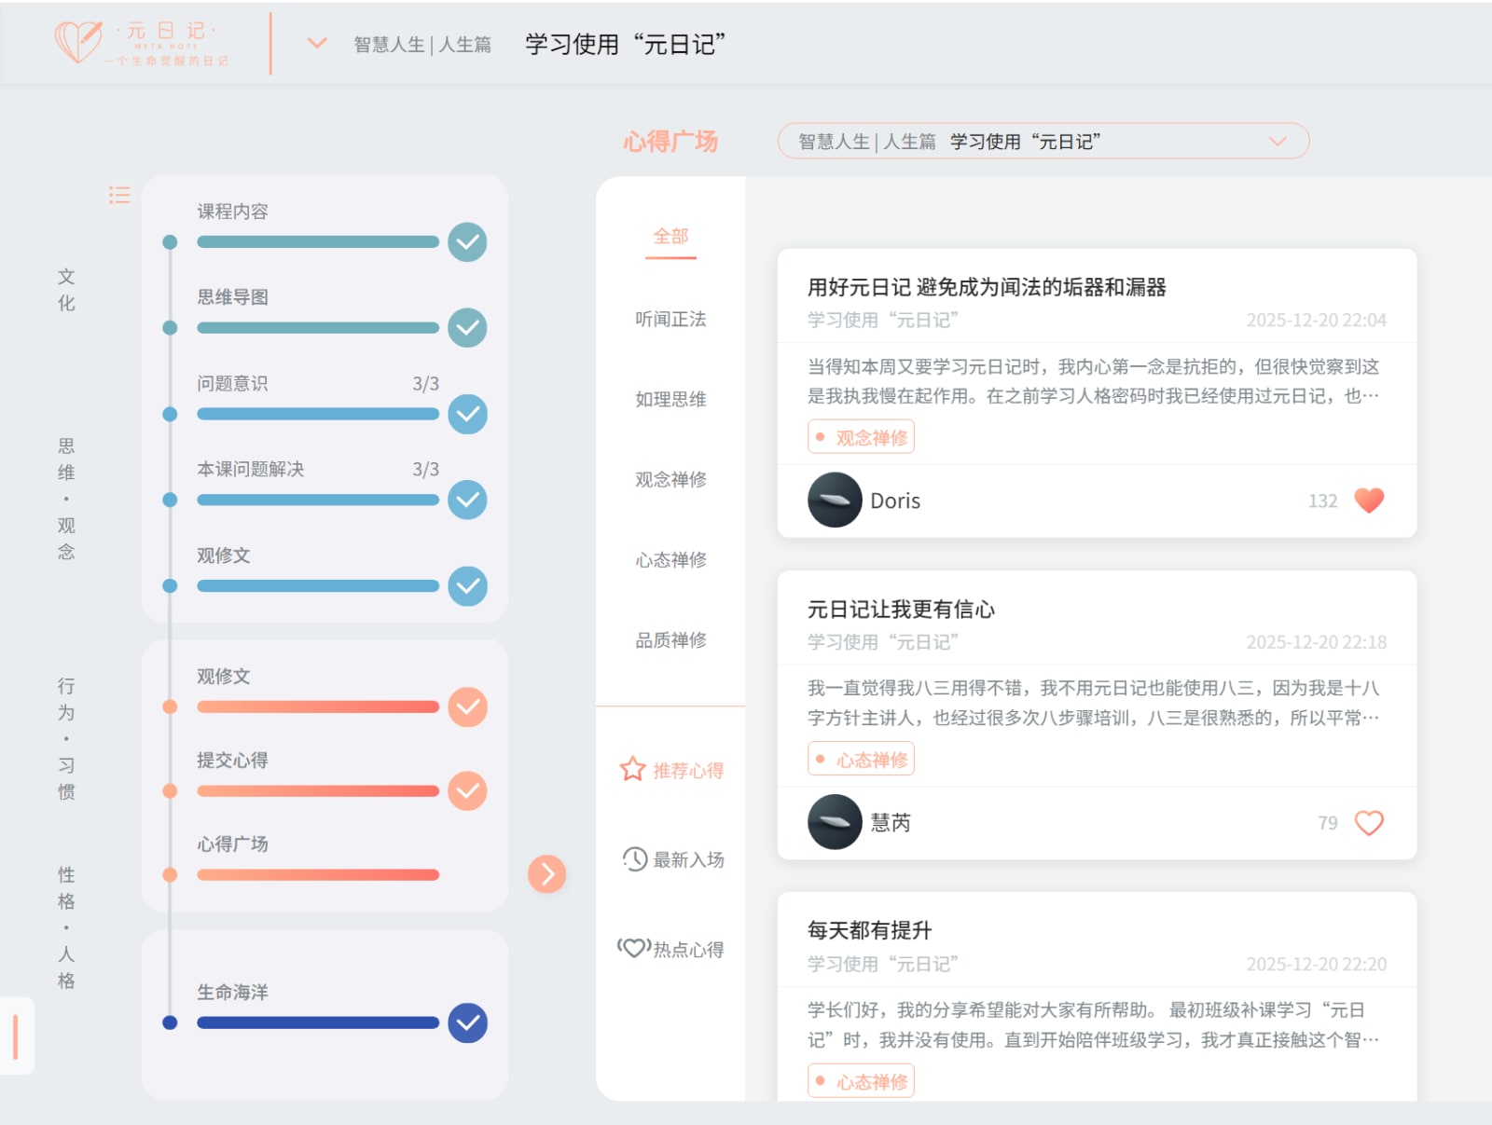Select the 观念禅修 category
This screenshot has height=1125, width=1492.
(670, 479)
